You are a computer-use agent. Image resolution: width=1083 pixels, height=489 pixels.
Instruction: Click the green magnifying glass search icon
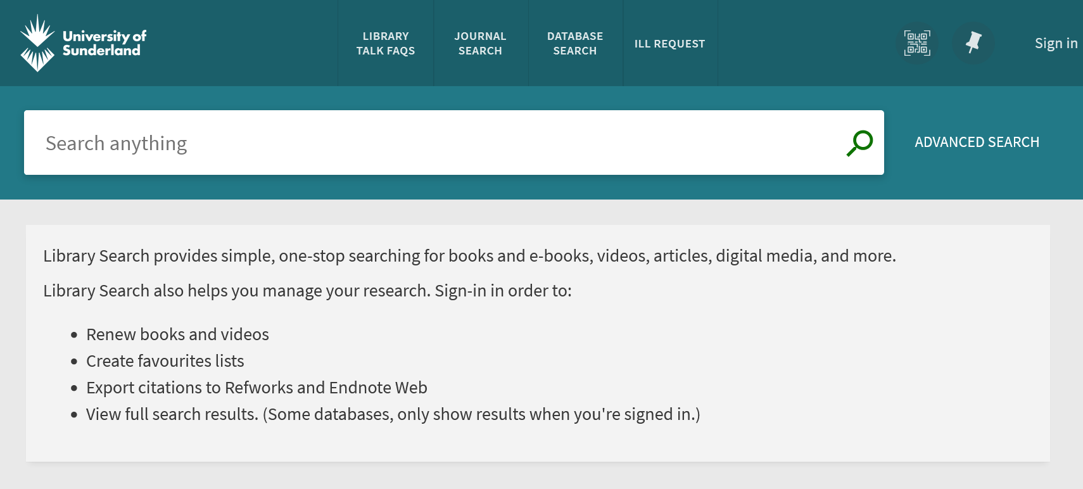tap(859, 143)
